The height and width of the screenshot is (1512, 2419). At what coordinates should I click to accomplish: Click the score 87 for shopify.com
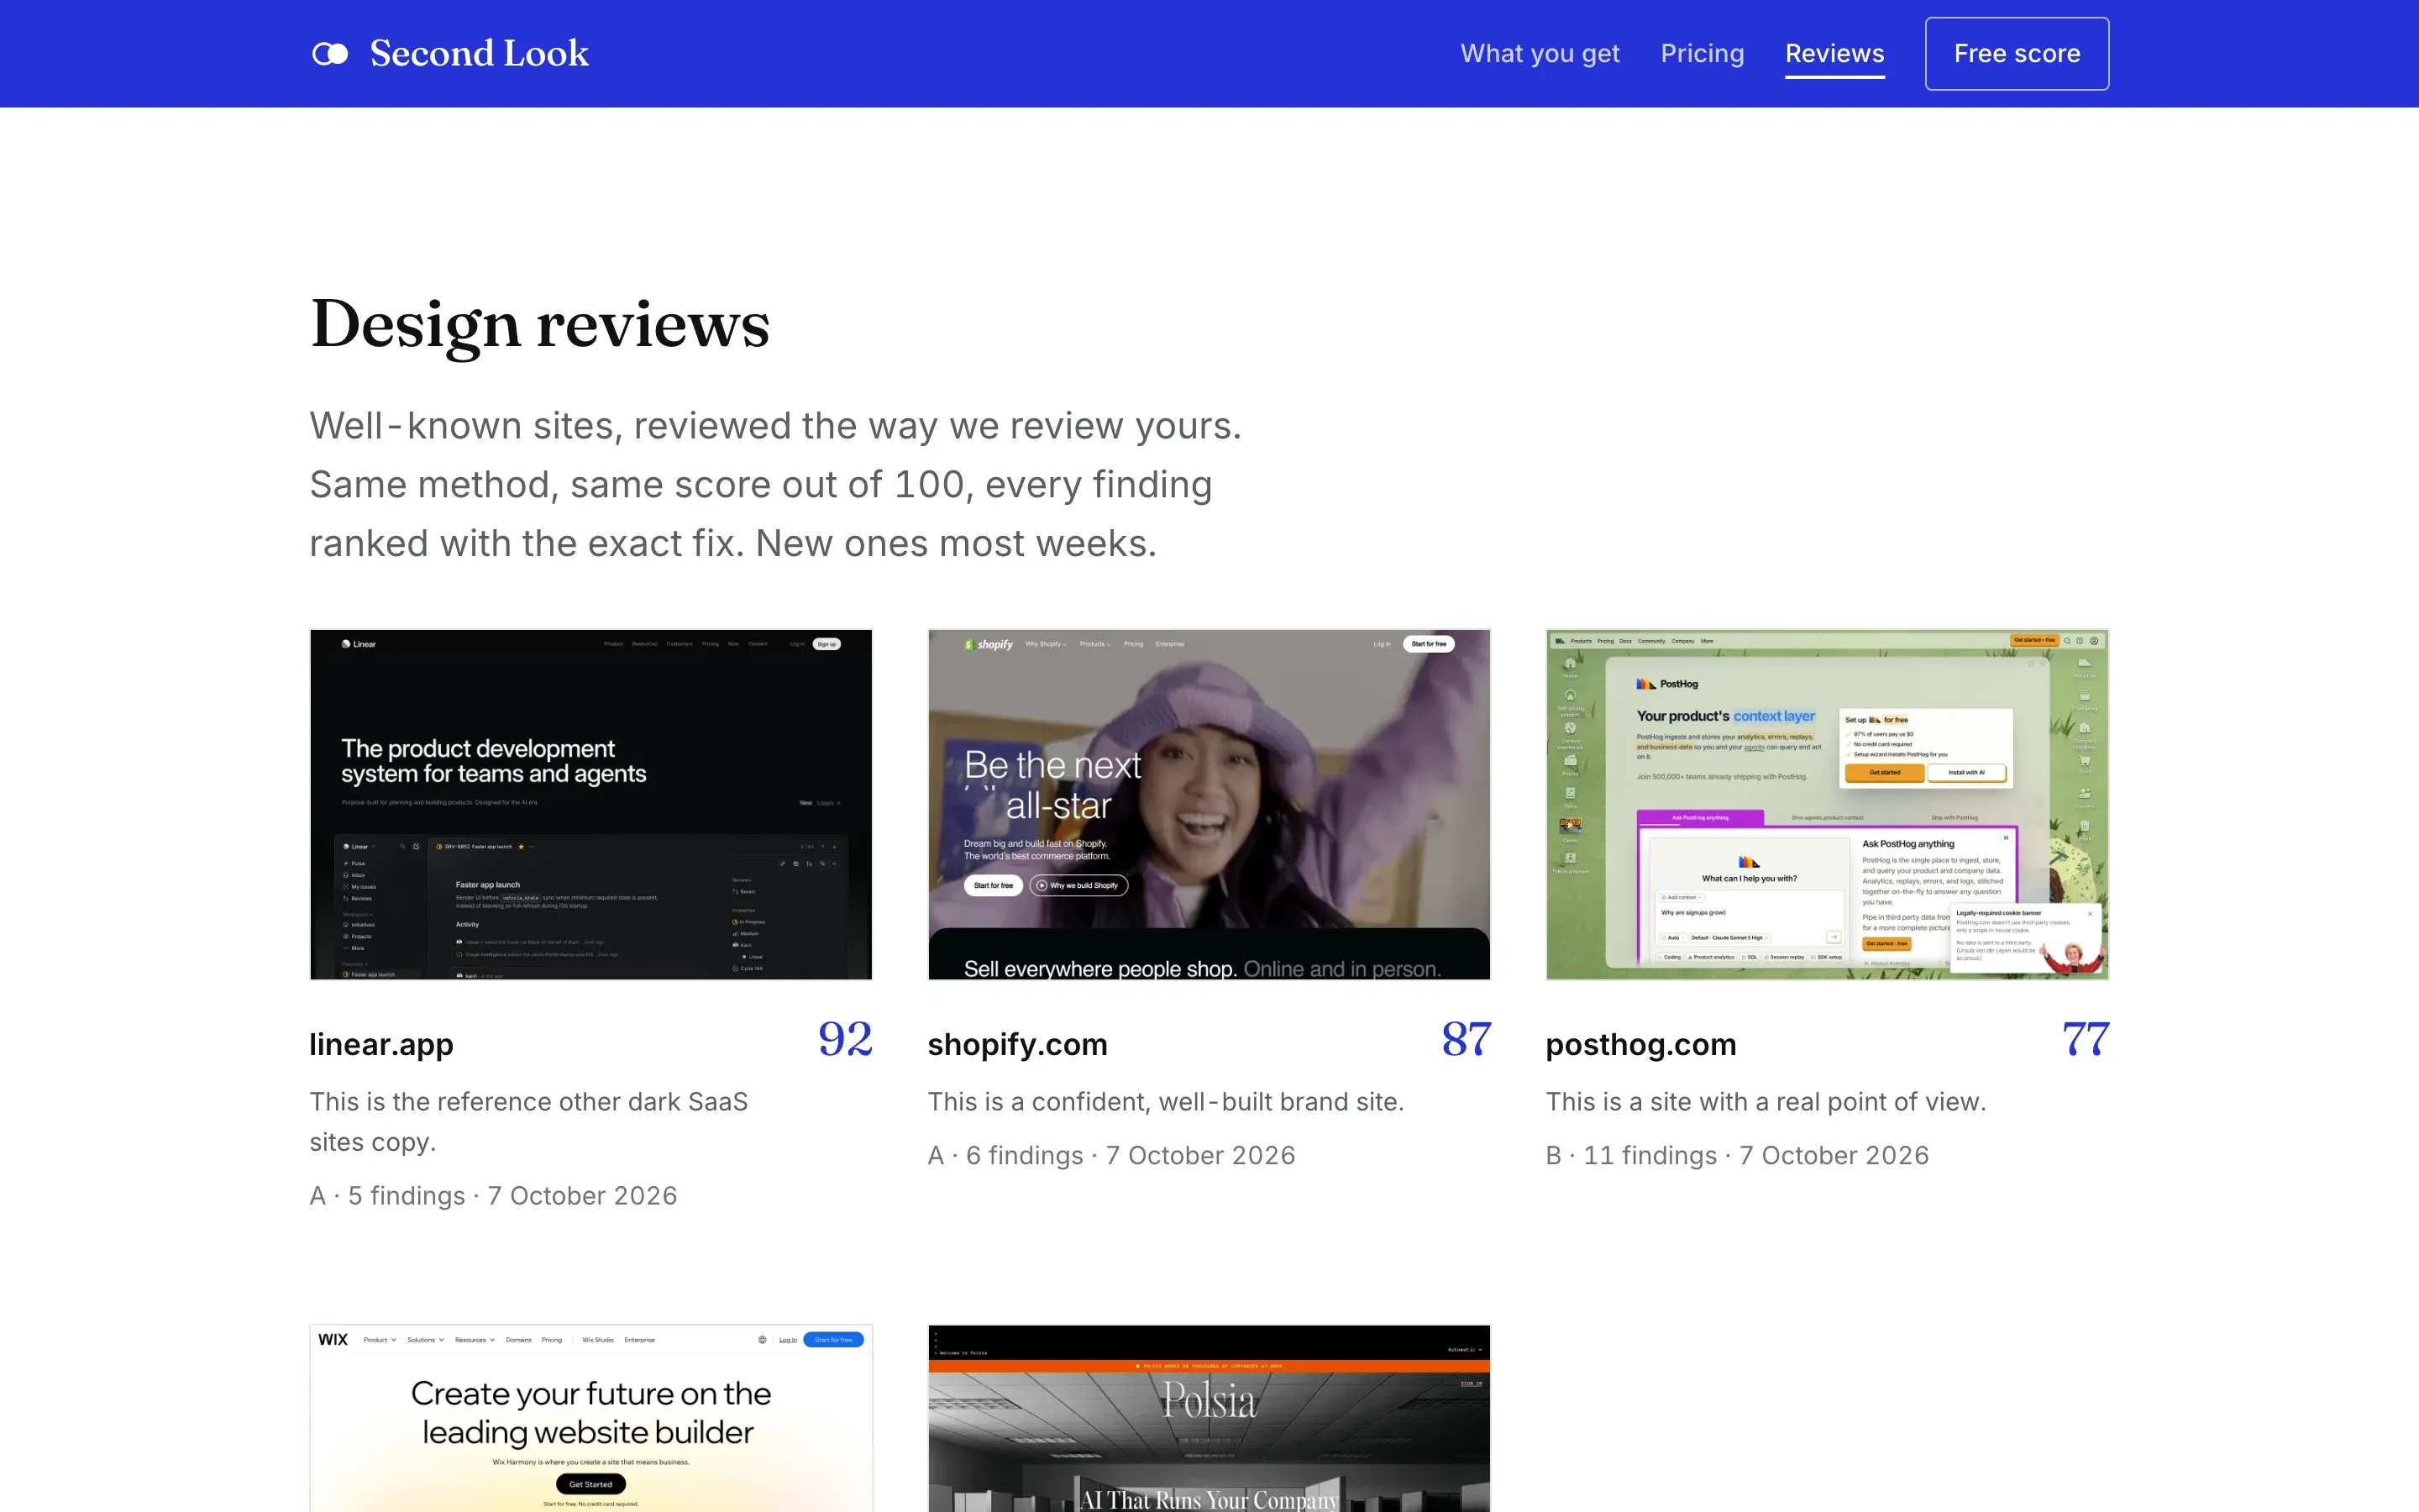pos(1466,1040)
